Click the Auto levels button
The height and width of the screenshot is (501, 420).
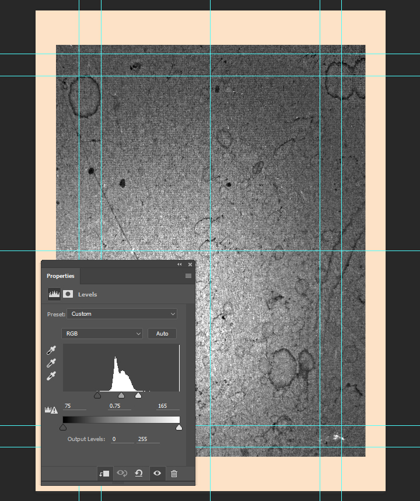tap(162, 333)
